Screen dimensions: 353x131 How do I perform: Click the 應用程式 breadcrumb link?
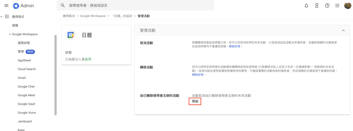(69, 16)
